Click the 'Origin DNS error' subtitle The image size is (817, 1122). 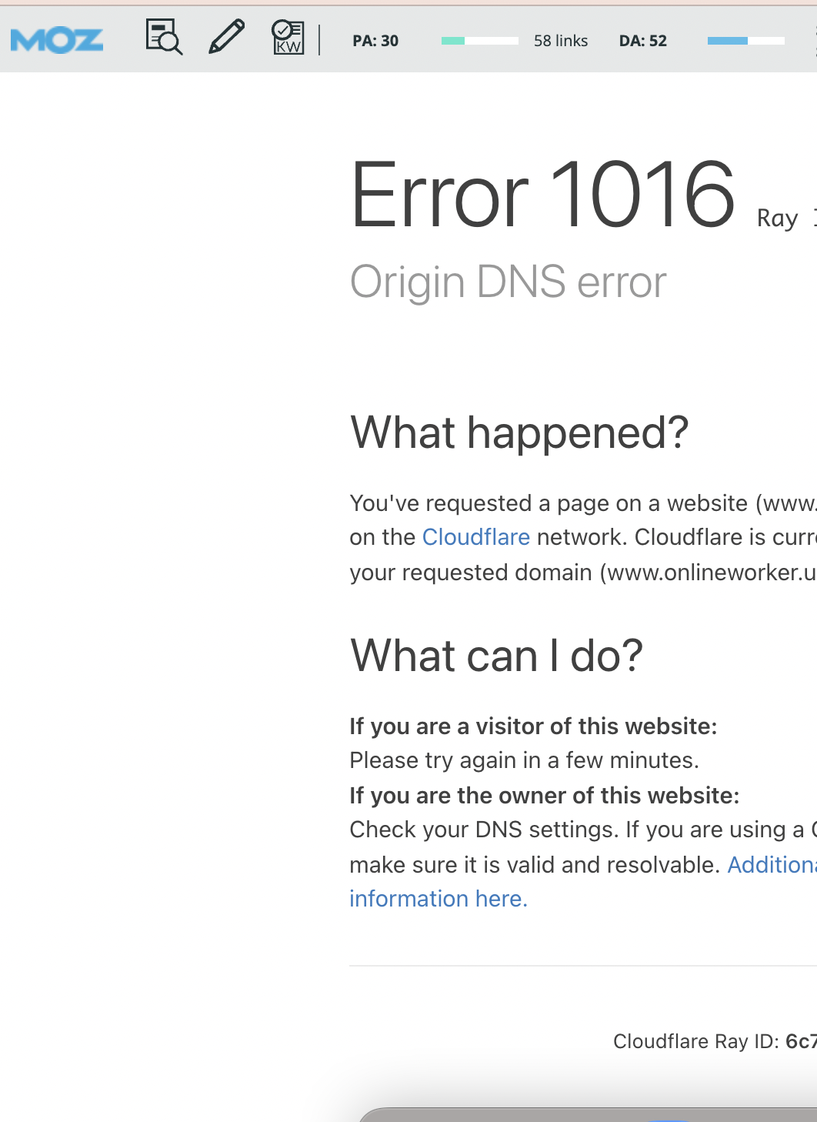point(508,282)
